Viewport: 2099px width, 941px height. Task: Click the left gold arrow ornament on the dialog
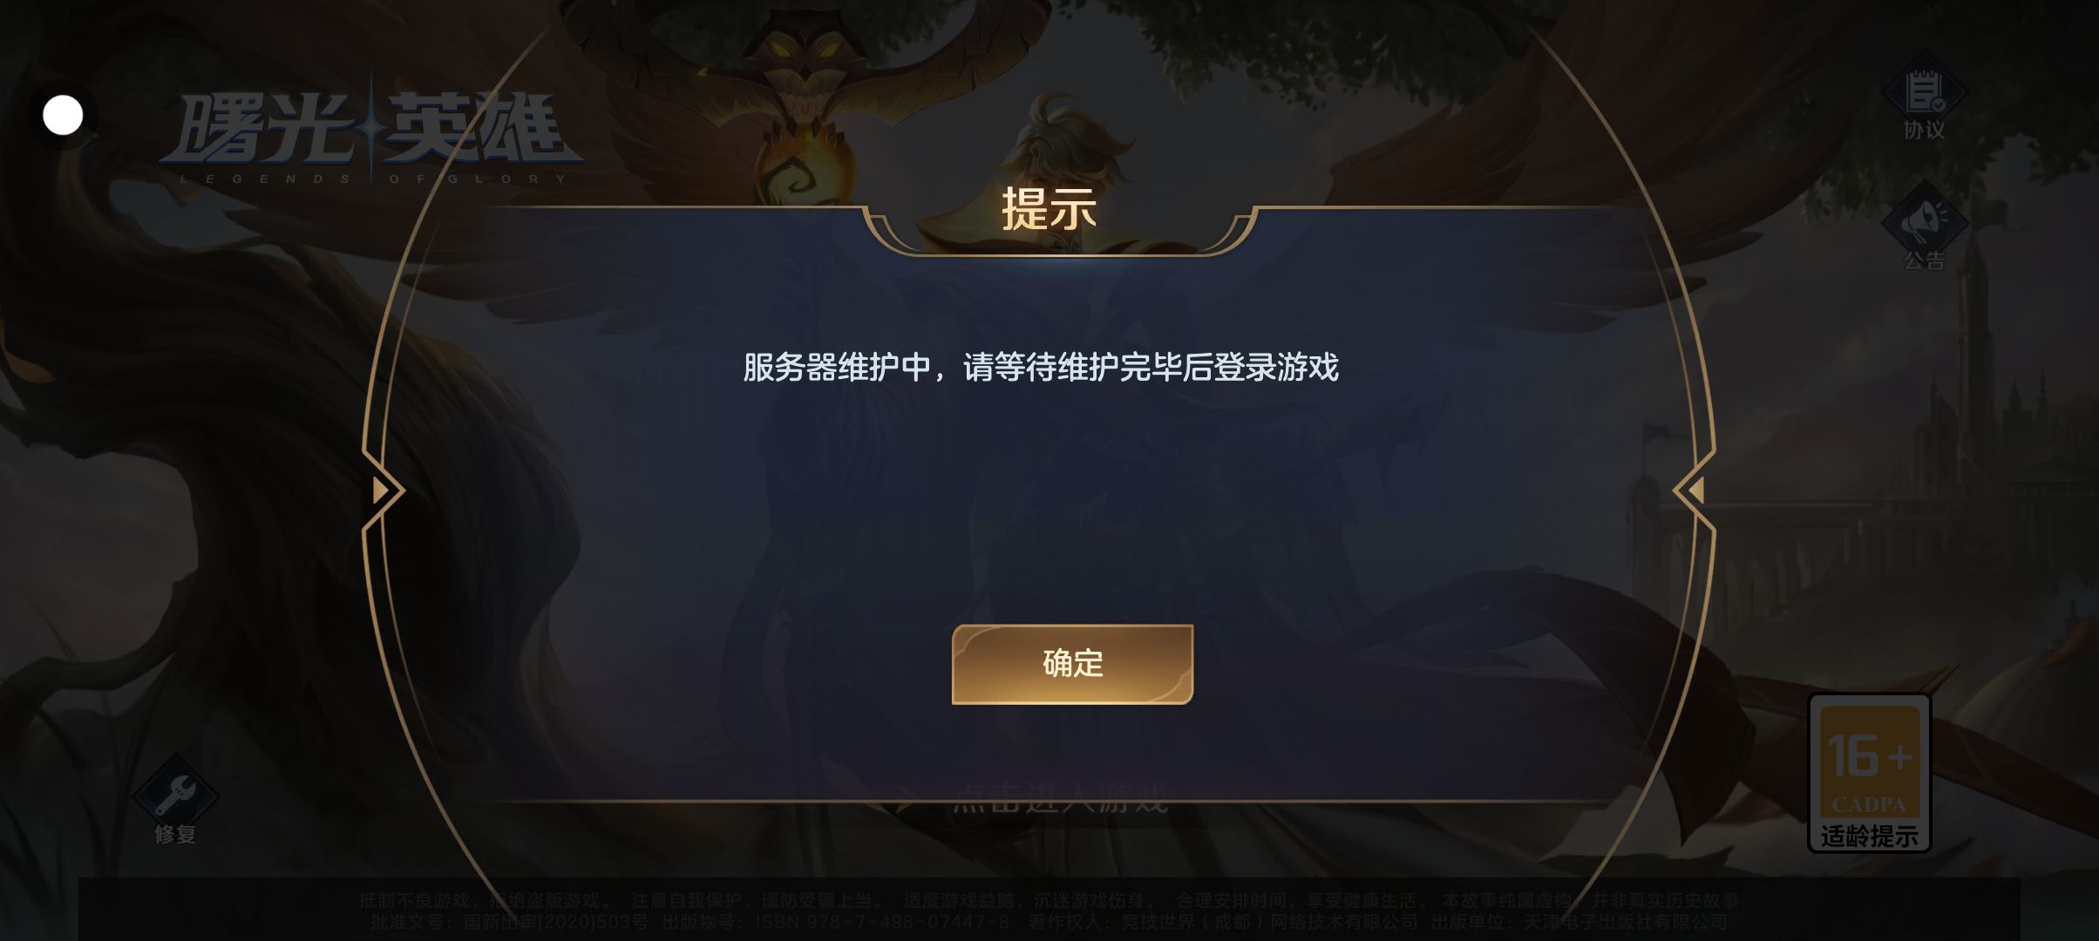[382, 491]
